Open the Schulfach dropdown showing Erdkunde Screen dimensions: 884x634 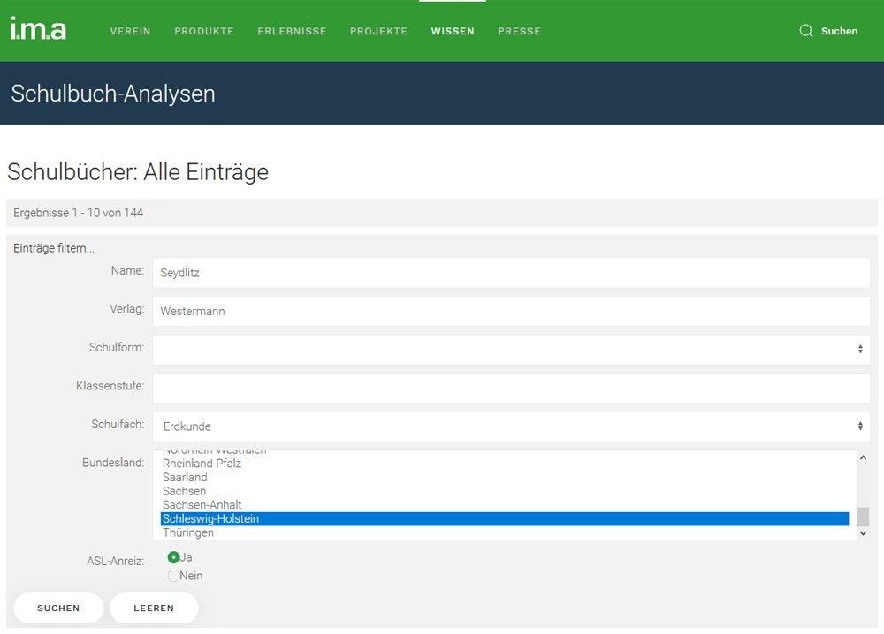coord(511,426)
